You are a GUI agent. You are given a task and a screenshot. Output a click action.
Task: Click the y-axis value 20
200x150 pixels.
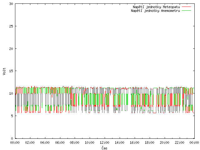pyautogui.click(x=11, y=49)
